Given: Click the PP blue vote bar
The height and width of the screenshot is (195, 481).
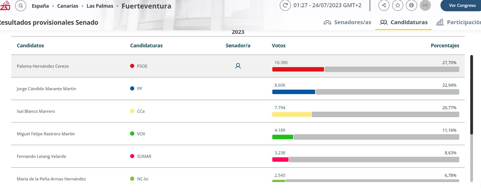Looking at the screenshot, I should (294, 92).
